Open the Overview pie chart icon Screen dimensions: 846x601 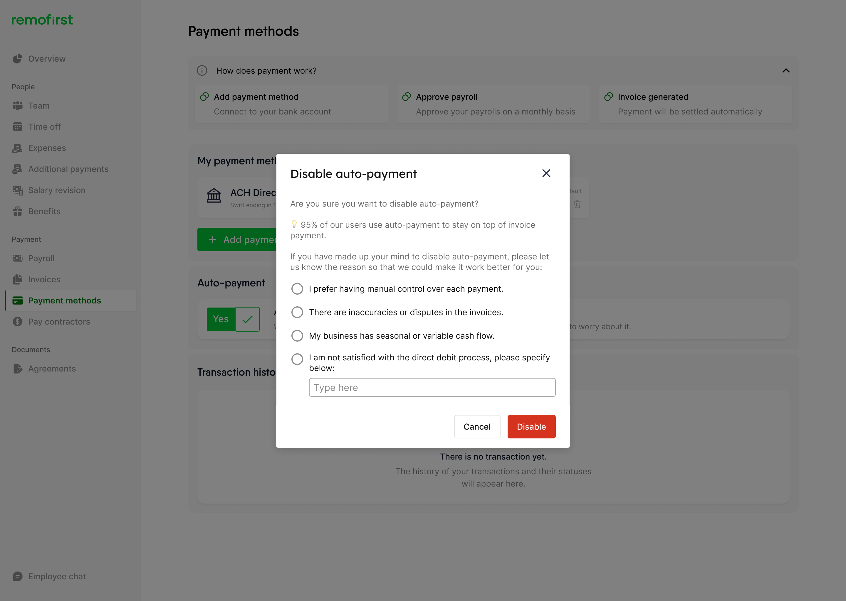(x=17, y=59)
